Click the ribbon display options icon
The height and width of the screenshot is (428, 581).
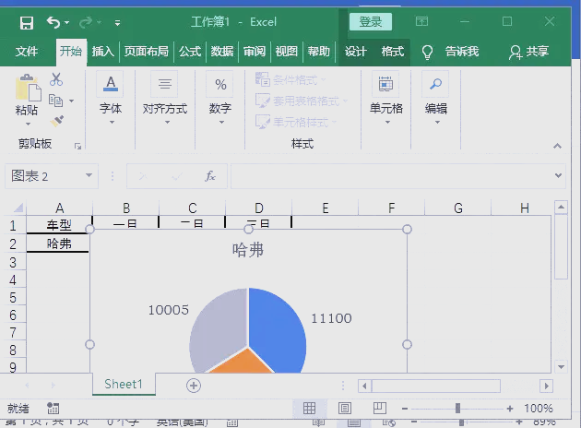(421, 21)
